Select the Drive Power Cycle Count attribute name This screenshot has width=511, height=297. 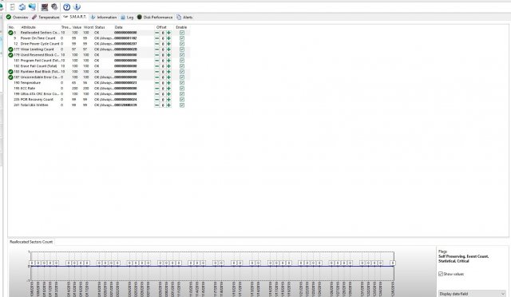40,44
